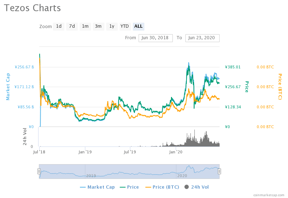Open the coinmarketcap.com credit link
This screenshot has width=288, height=198.
point(269,195)
